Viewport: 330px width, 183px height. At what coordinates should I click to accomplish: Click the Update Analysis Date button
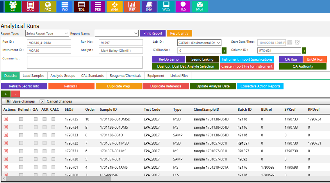213,86
